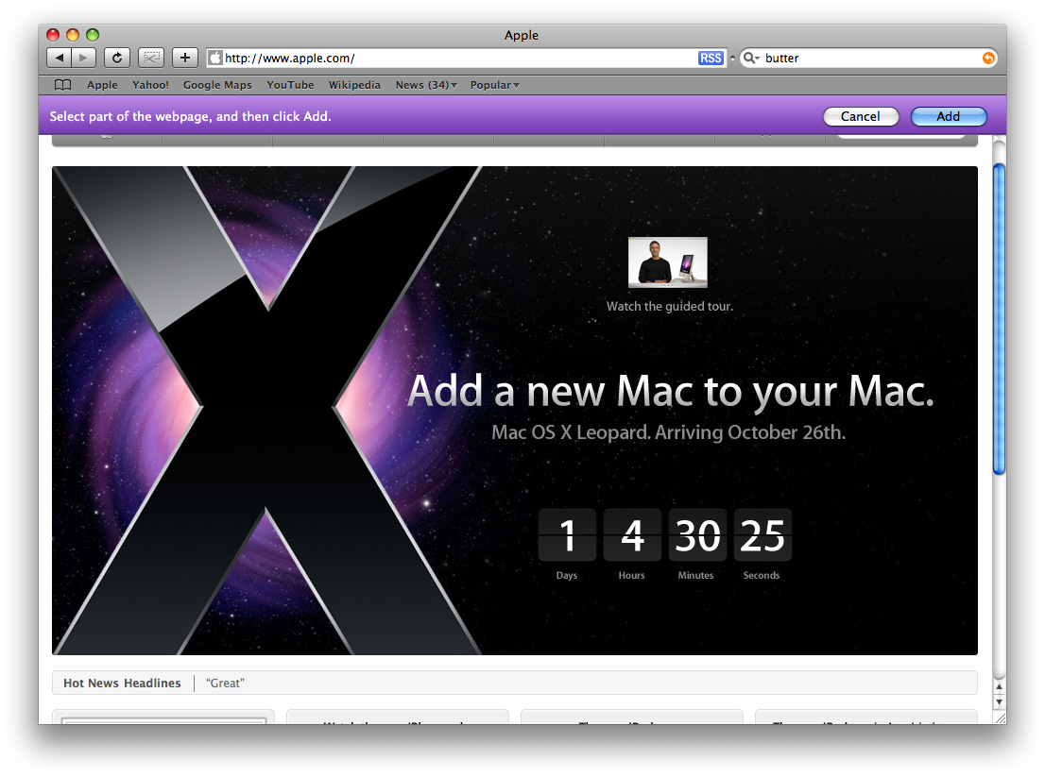Open search magnifier options menu
Viewport: 1045px width, 777px height.
click(x=751, y=58)
